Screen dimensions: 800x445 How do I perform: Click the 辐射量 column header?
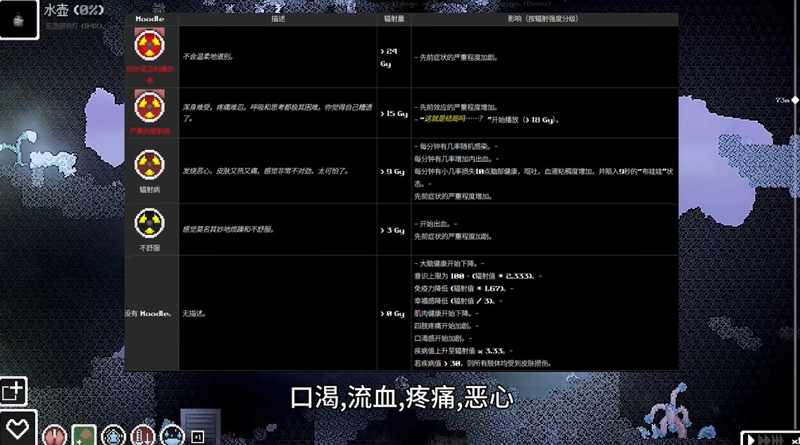[x=394, y=19]
